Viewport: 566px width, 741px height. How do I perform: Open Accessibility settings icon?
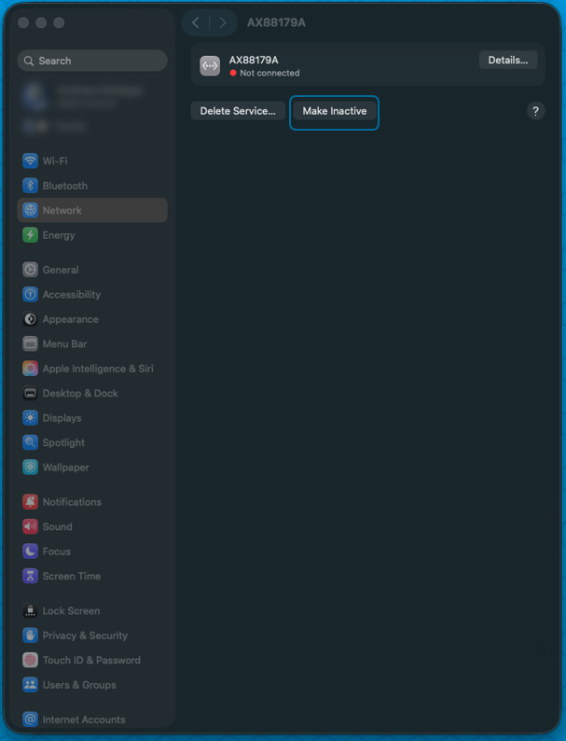31,294
